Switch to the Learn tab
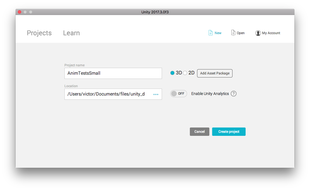Viewport: 310px width, 190px height. tap(71, 33)
